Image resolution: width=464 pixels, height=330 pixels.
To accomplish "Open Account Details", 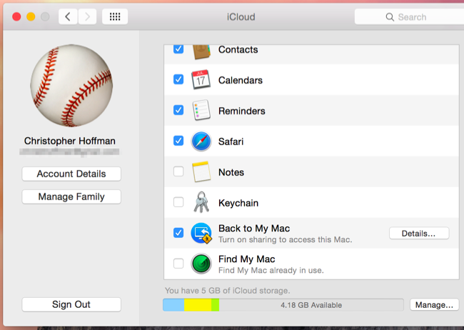I will [71, 174].
